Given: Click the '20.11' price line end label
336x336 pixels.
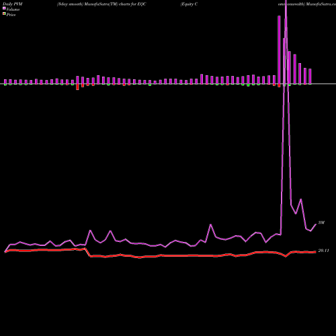Looking at the screenshot, I should 323,251.
